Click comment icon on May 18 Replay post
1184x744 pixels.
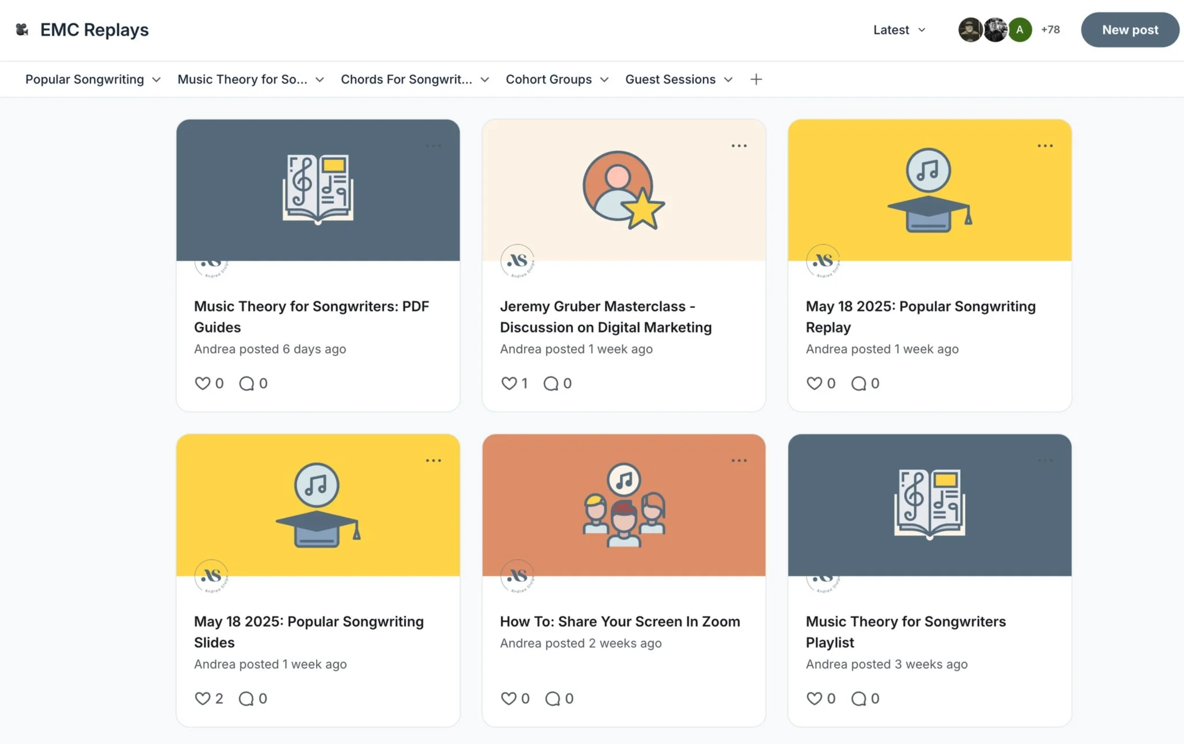(x=858, y=383)
